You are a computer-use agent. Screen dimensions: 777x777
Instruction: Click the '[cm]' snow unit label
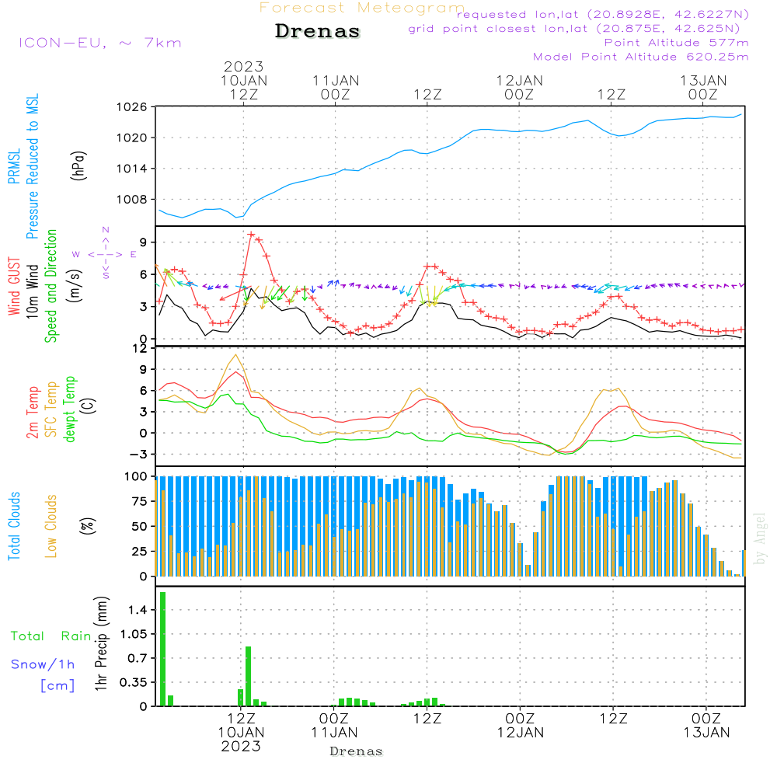tap(57, 685)
